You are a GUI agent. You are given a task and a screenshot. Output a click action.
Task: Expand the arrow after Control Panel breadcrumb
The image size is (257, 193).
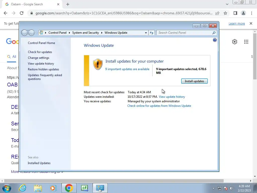click(69, 33)
